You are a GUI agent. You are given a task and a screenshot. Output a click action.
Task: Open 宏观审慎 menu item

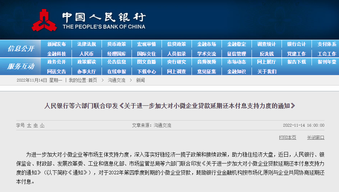point(147,44)
